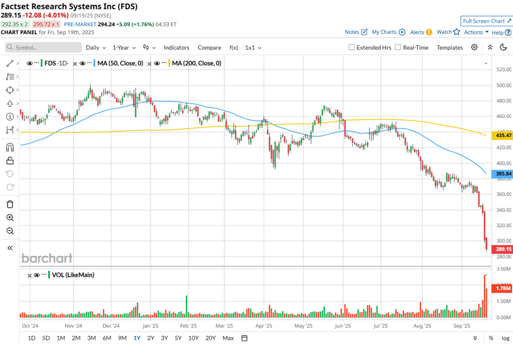Zoom out of the chart
This screenshot has height=348, width=513.
pos(10,231)
